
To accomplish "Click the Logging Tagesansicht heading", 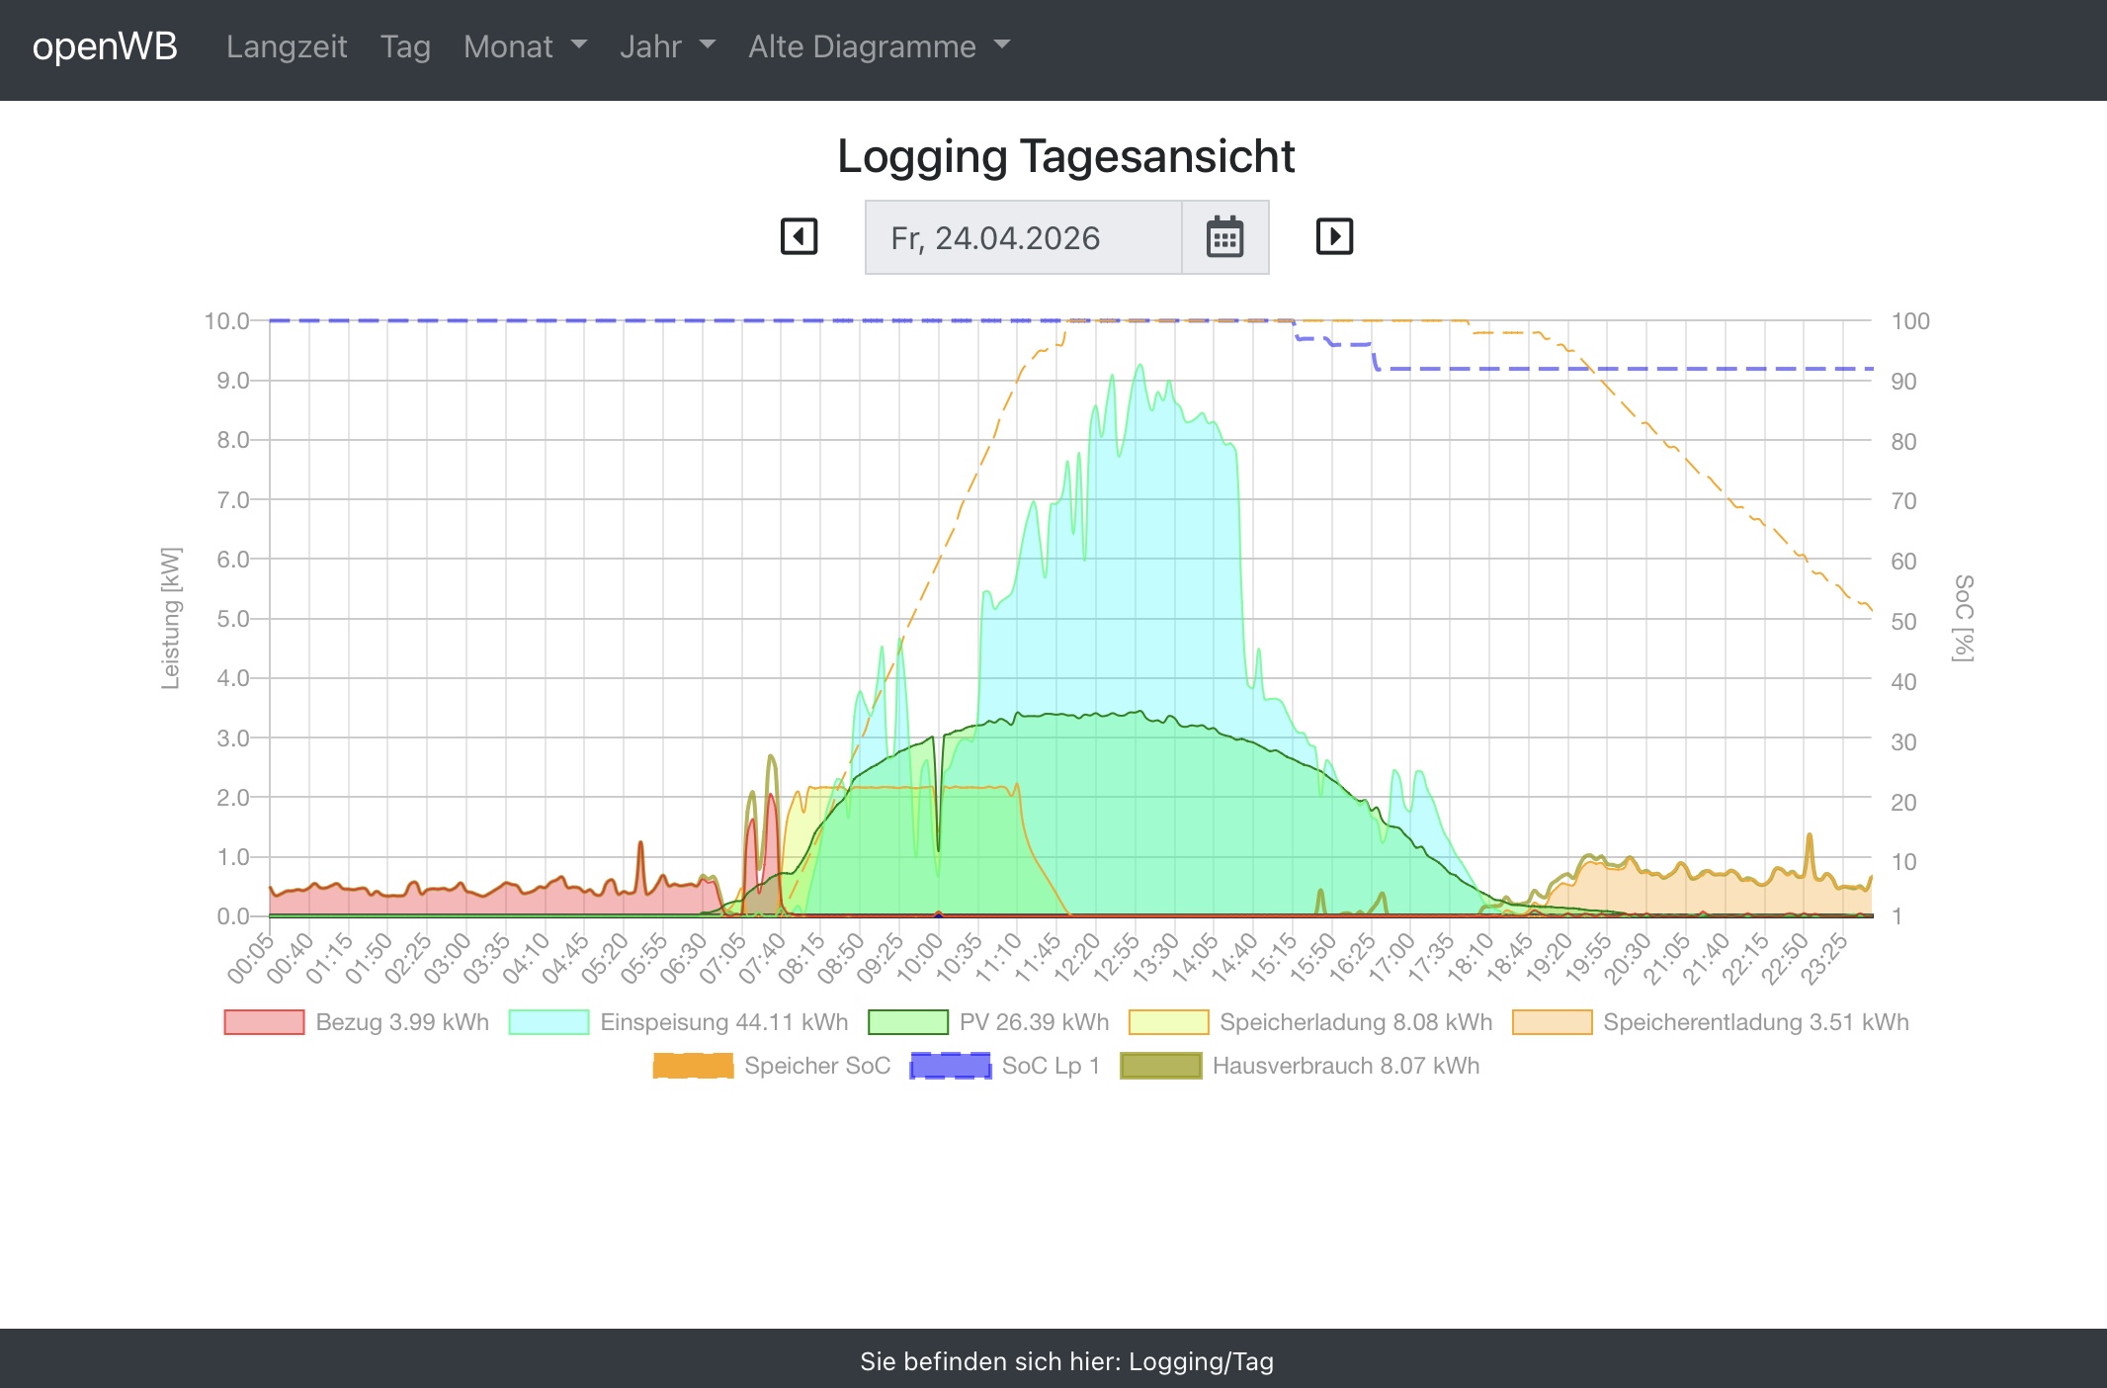I will [x=1065, y=156].
